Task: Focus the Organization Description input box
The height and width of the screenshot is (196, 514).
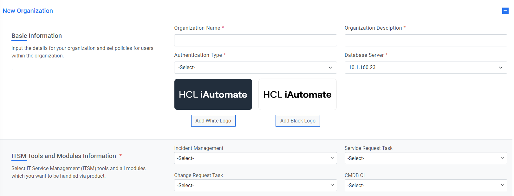Action: [x=426, y=40]
